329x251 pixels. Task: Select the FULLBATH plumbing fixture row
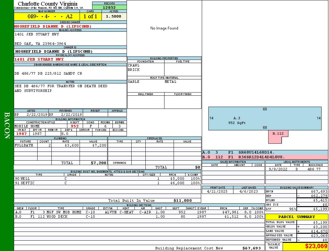coord(60,146)
